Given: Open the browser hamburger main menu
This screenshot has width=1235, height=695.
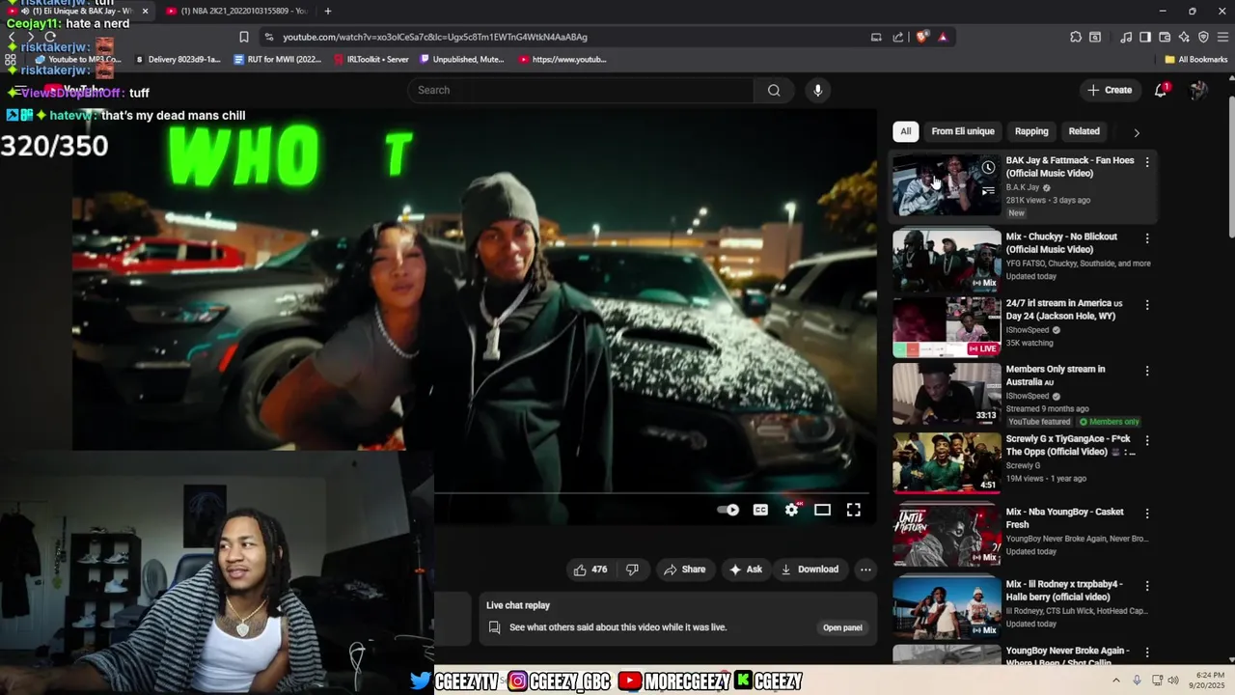Looking at the screenshot, I should coord(1222,37).
